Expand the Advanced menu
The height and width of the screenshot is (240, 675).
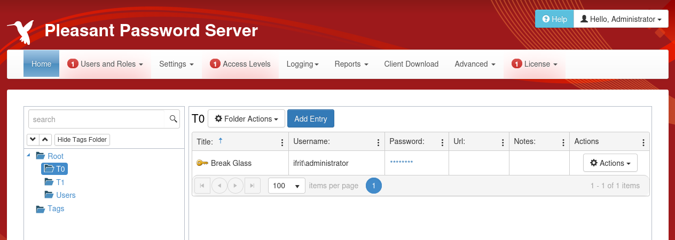coord(475,64)
